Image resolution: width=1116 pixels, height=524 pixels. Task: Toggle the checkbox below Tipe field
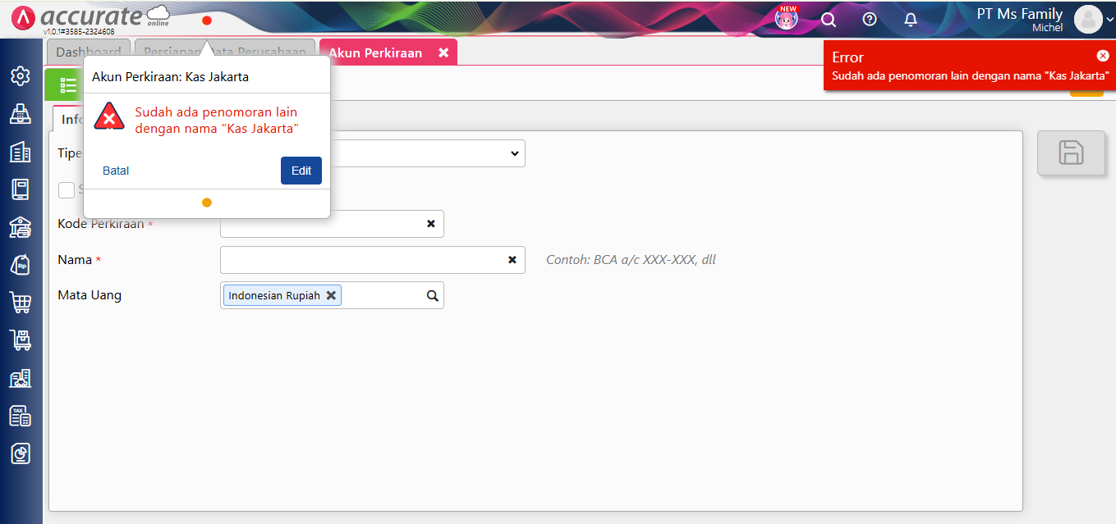67,190
